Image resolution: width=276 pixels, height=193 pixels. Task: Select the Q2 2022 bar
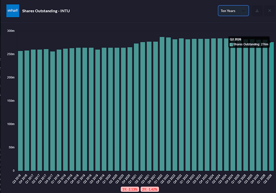click(168, 104)
